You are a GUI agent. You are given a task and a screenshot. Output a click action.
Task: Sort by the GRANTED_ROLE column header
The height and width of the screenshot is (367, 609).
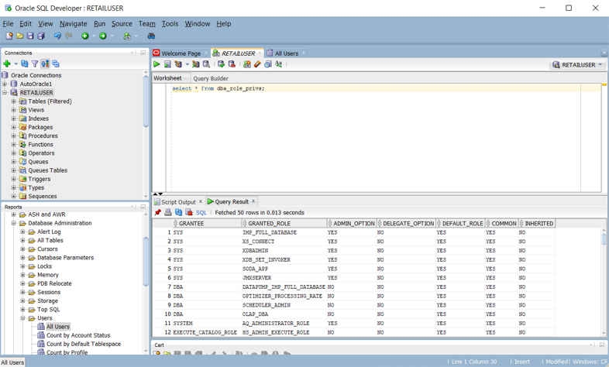[269, 224]
